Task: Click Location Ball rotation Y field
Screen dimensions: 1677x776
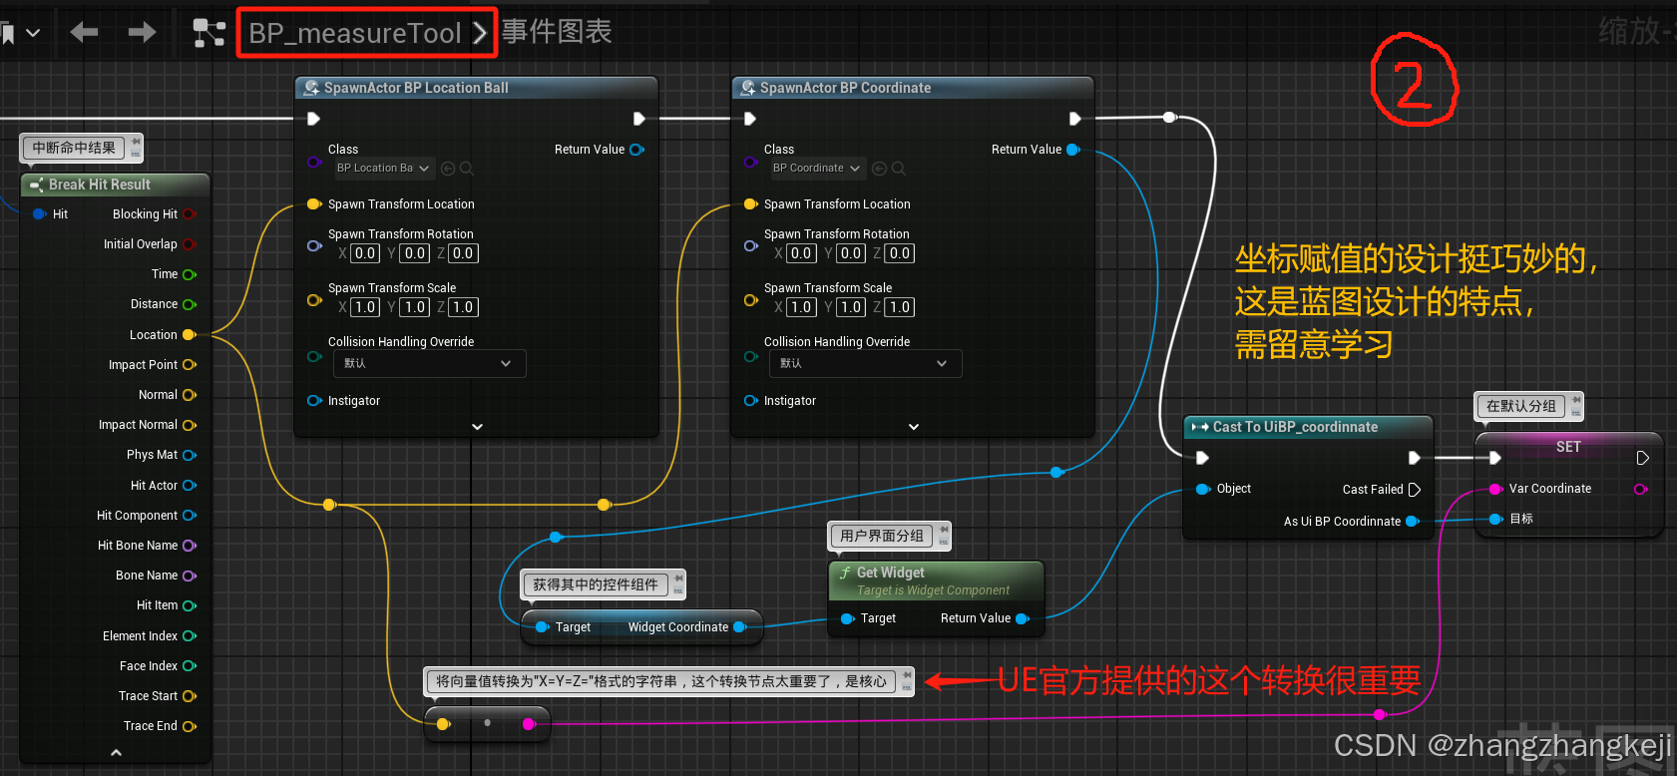Action: [415, 253]
